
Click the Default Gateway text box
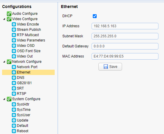click(125, 46)
